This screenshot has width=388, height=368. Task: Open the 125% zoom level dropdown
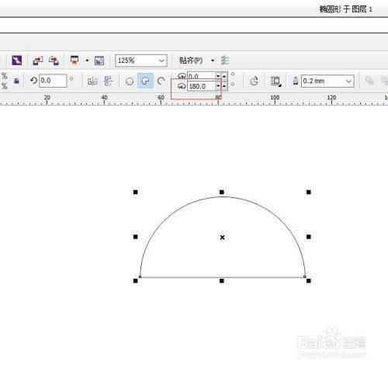(141, 61)
